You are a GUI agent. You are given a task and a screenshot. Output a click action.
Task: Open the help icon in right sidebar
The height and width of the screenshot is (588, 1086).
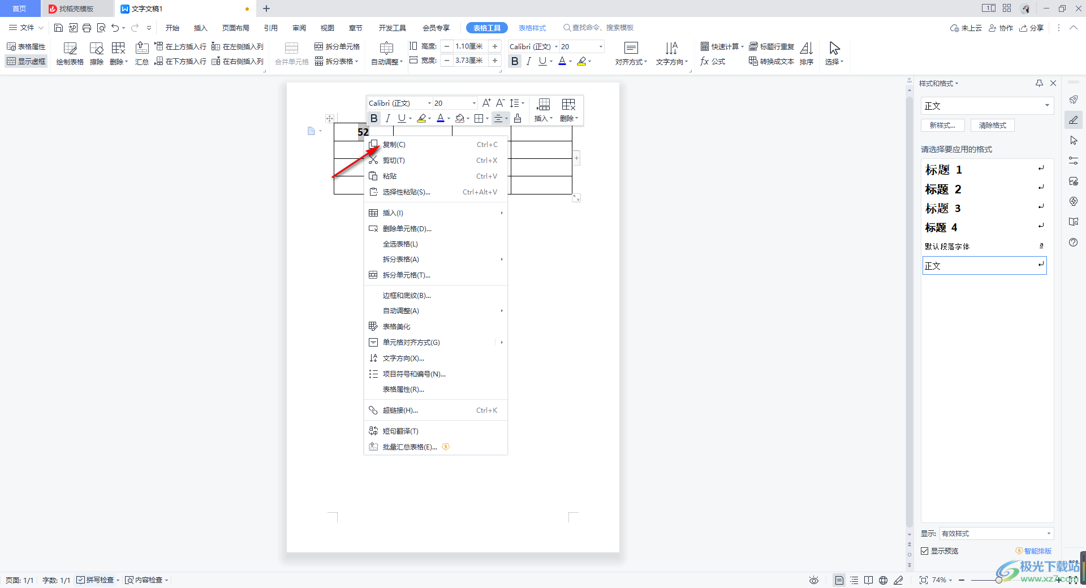tap(1074, 242)
